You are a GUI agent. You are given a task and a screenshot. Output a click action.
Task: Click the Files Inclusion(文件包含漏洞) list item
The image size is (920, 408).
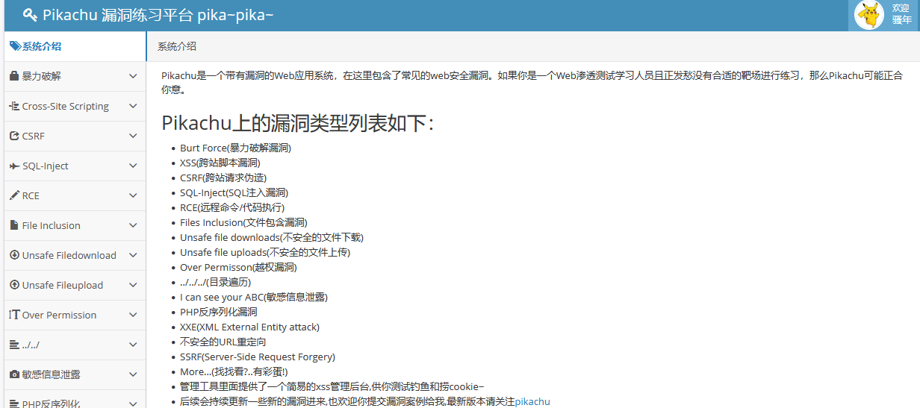[x=243, y=222]
